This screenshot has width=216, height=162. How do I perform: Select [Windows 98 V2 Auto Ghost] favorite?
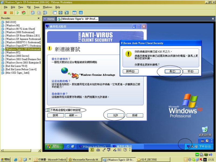20,29
